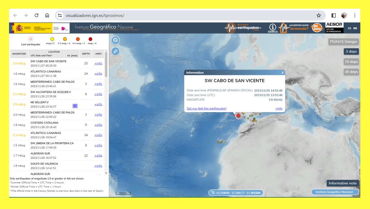The width and height of the screenshot is (370, 209).
Task: Click the print map icon
Action: click(115, 40)
